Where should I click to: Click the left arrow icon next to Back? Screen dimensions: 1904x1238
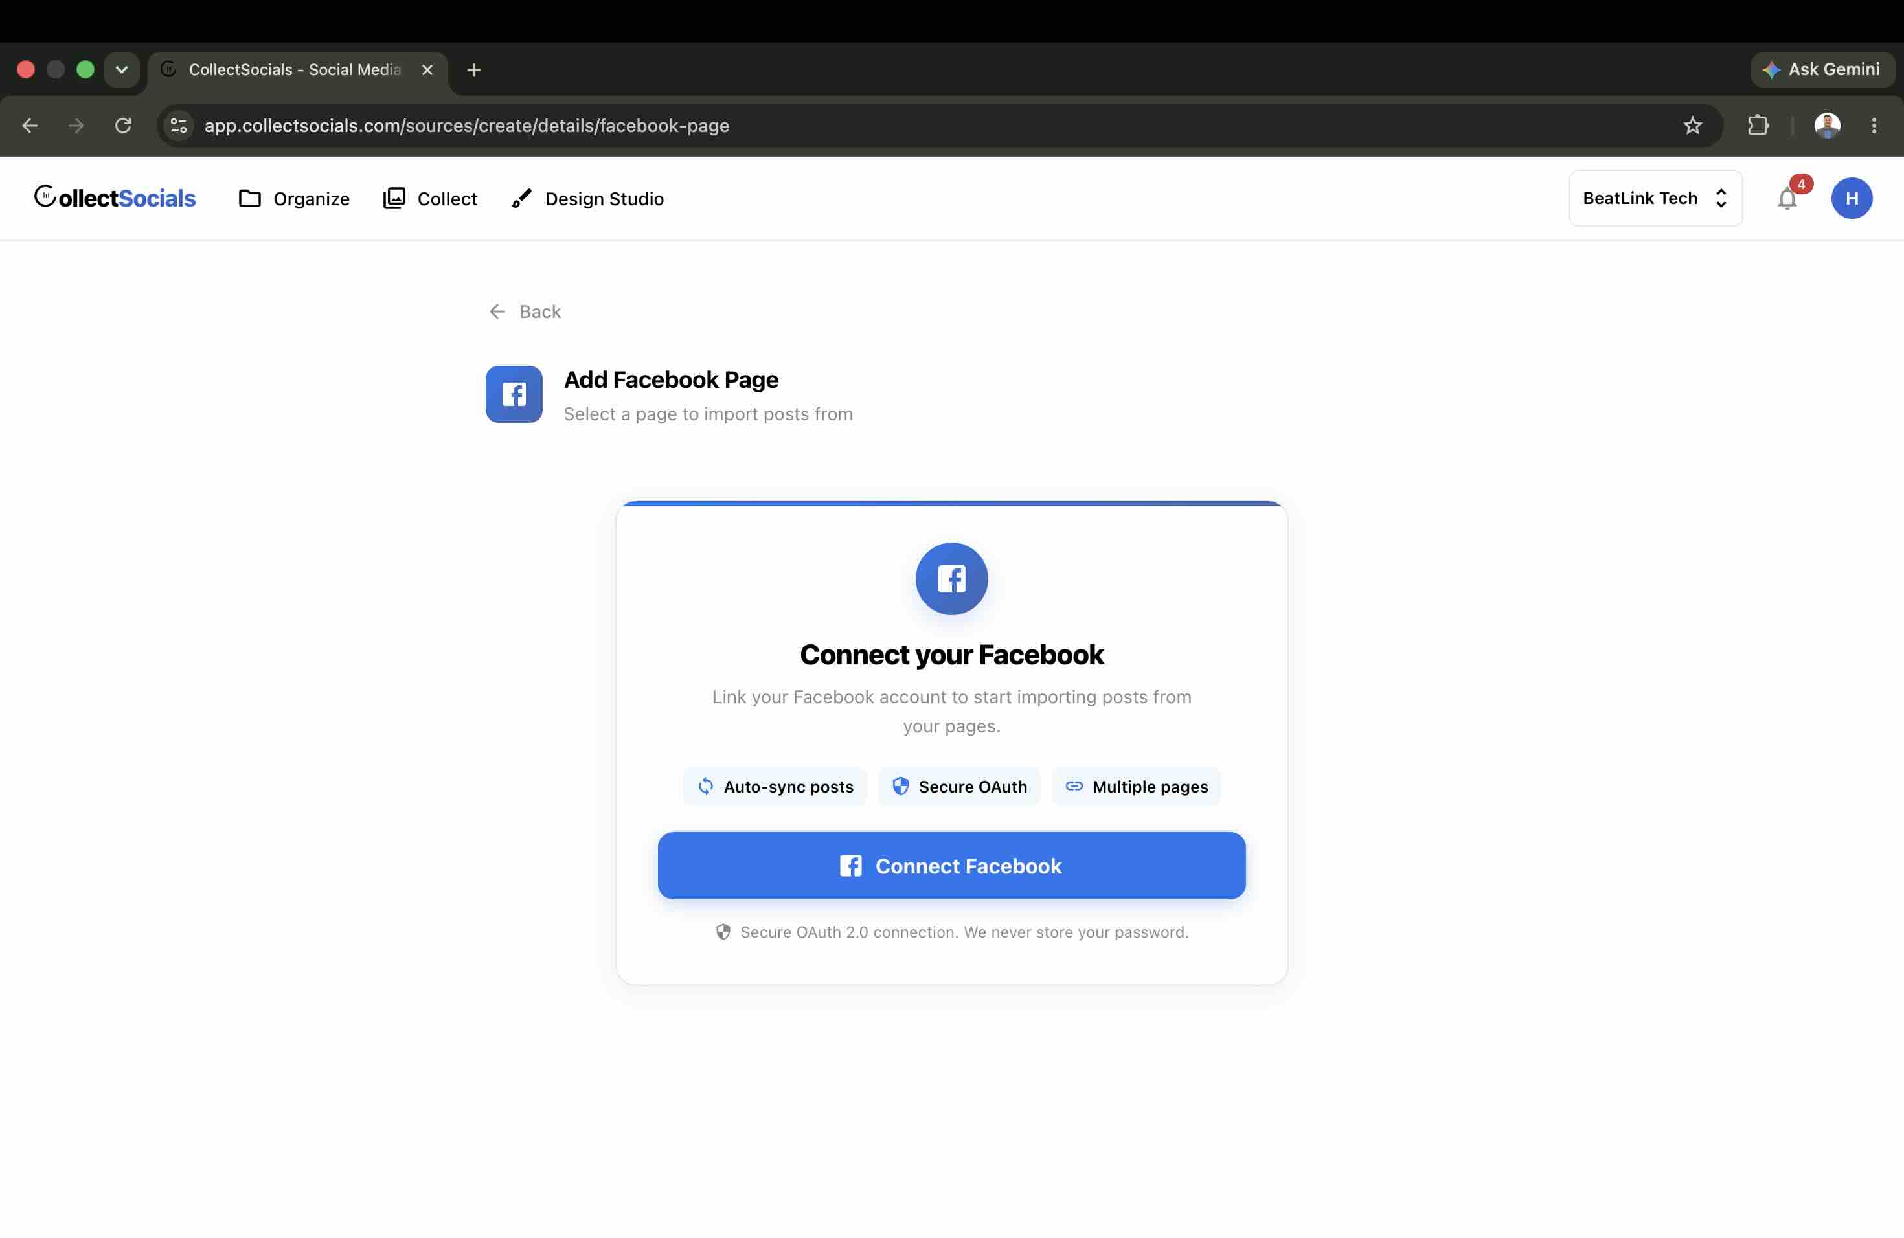point(497,311)
